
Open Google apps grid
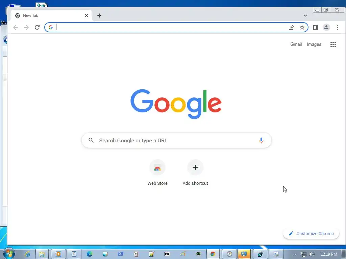[x=333, y=45]
